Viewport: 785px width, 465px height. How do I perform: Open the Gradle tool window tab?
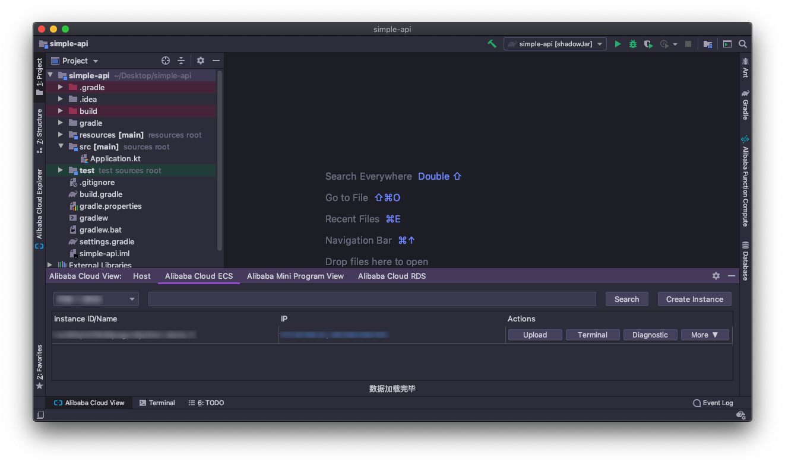(x=745, y=105)
